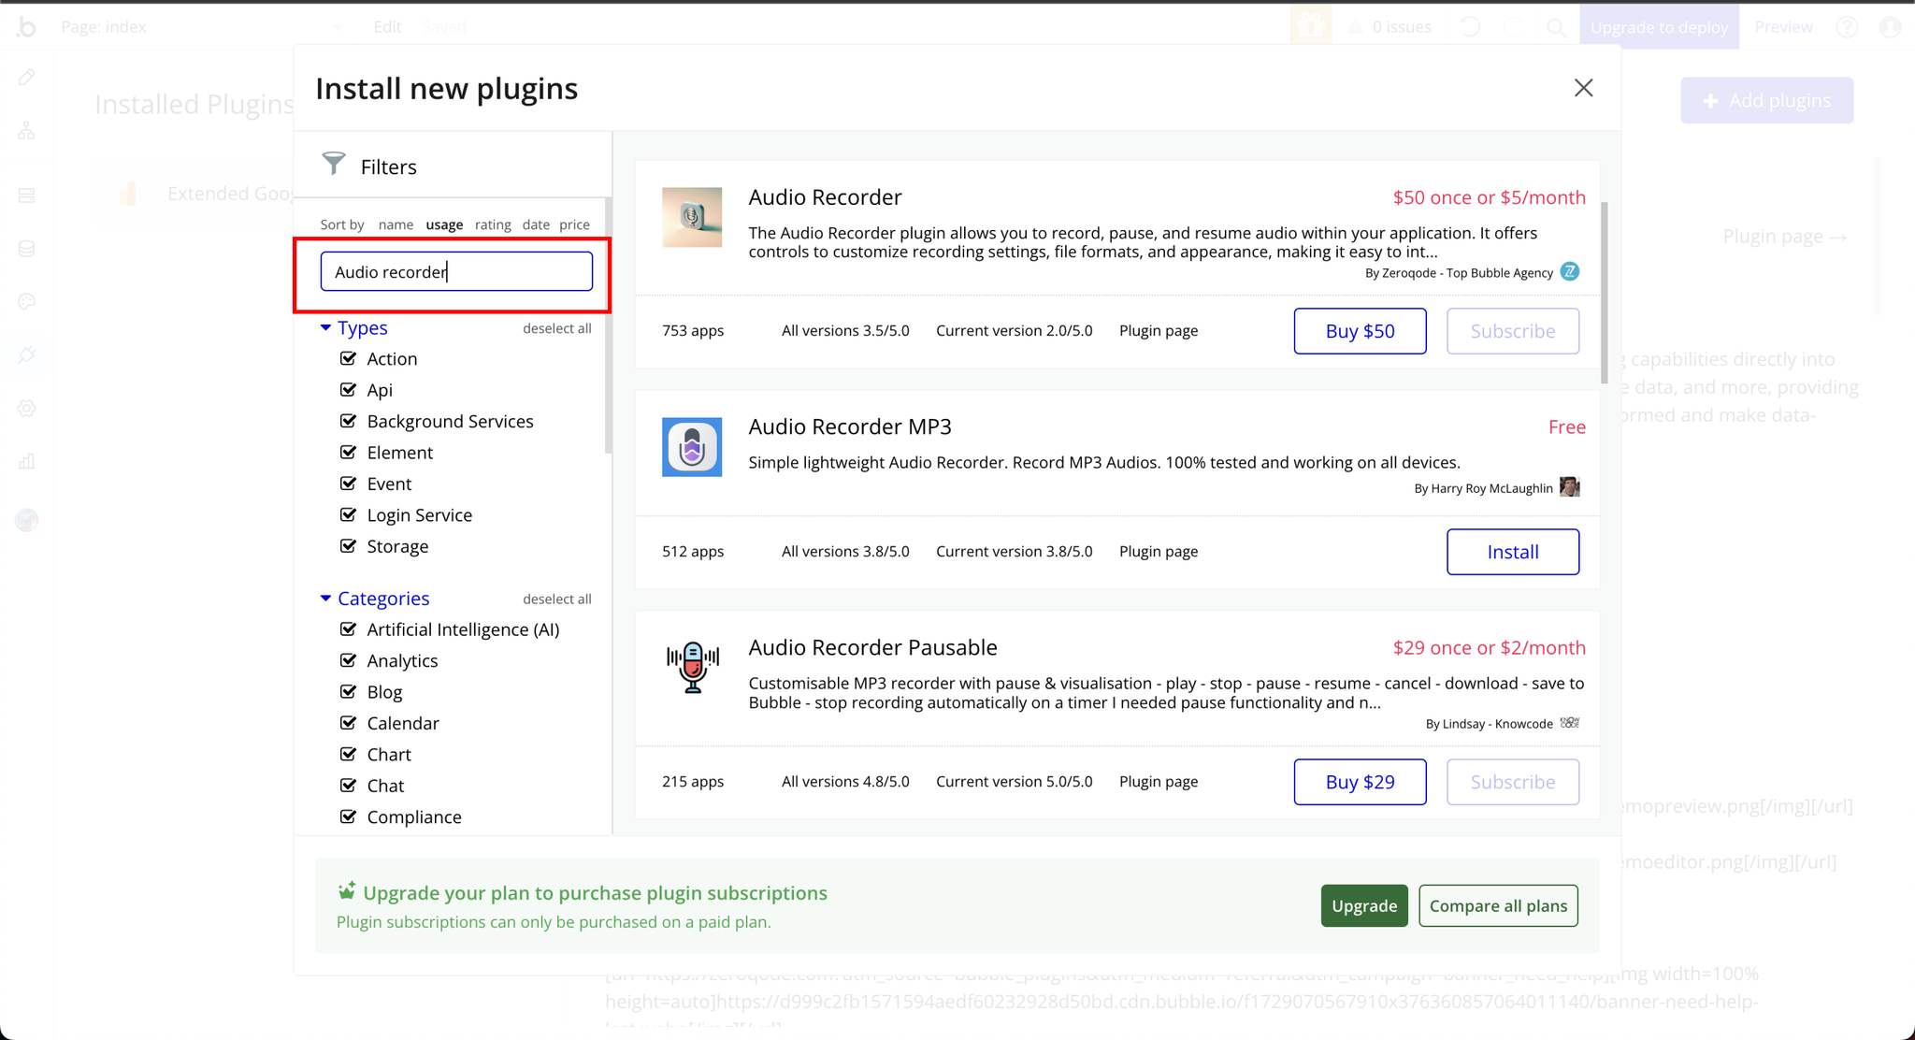Viewport: 1915px width, 1040px height.
Task: Click the Filters funnel icon
Action: pos(334,164)
